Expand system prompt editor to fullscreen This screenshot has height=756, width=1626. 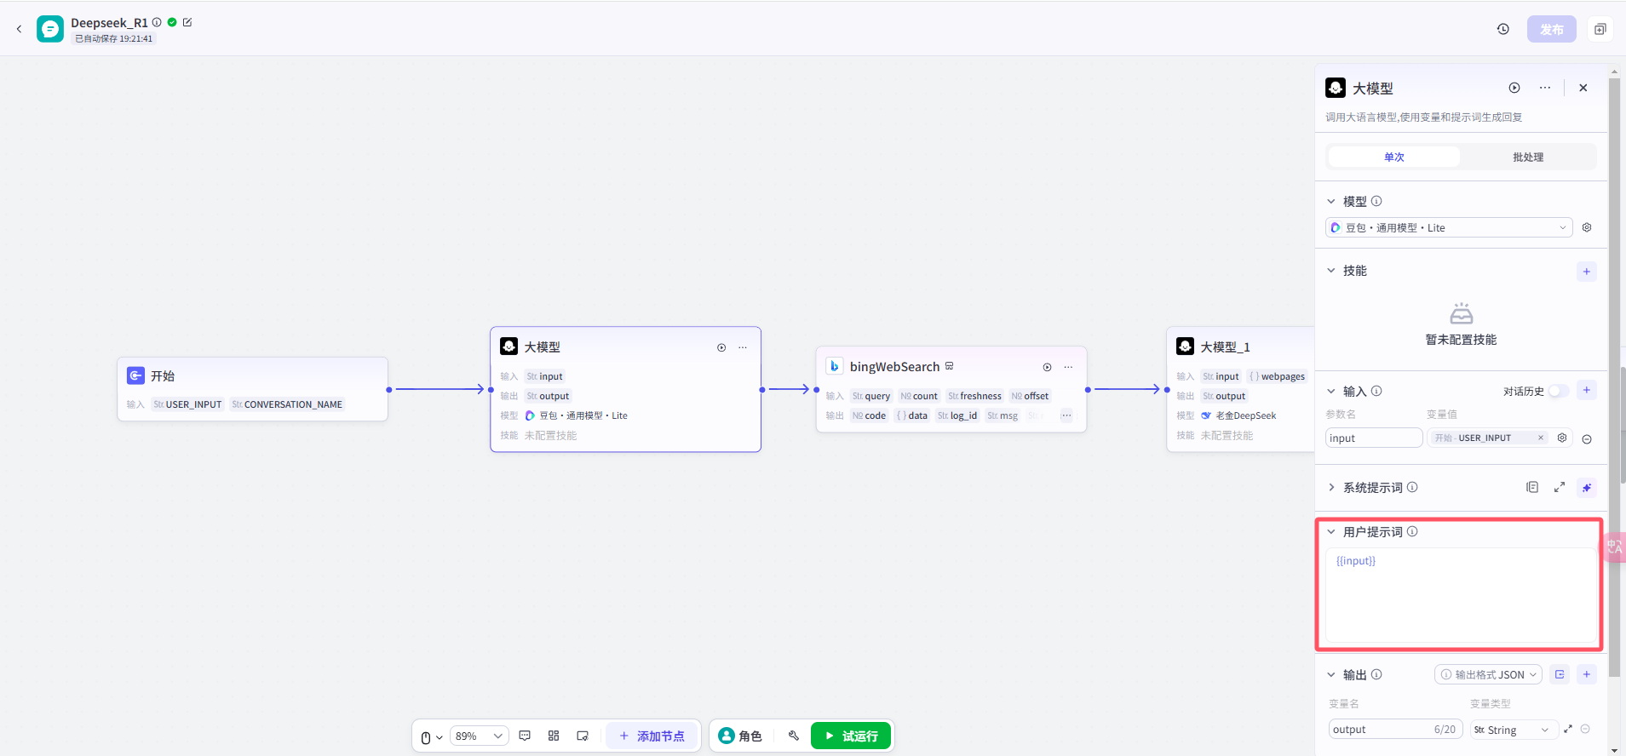pos(1560,487)
